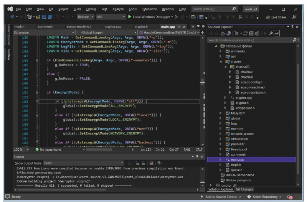Open the Build menu

pyautogui.click(x=77, y=9)
